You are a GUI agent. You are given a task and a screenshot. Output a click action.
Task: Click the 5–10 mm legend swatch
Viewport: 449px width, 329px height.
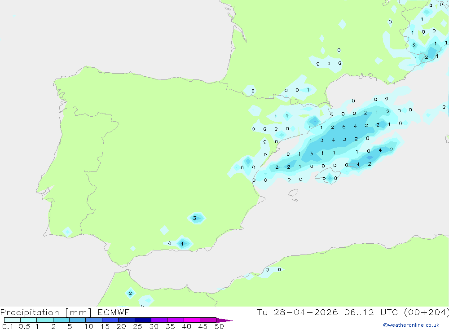coord(77,320)
